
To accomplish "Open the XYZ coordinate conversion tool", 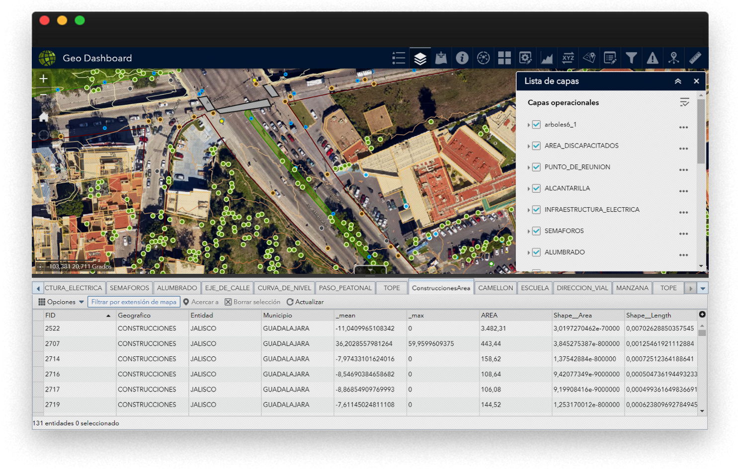I will pos(568,58).
